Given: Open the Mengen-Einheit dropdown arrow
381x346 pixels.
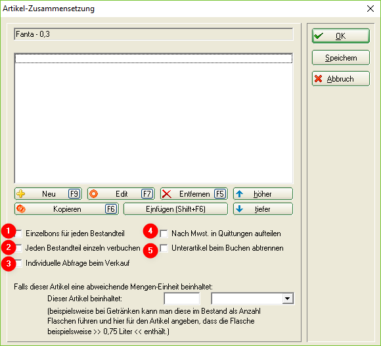Looking at the screenshot, I should [288, 299].
